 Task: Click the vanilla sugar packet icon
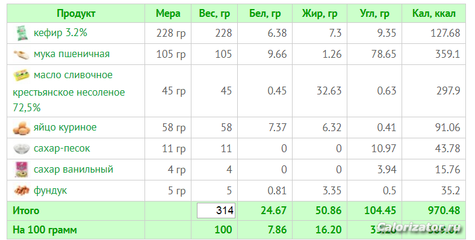[22, 170]
